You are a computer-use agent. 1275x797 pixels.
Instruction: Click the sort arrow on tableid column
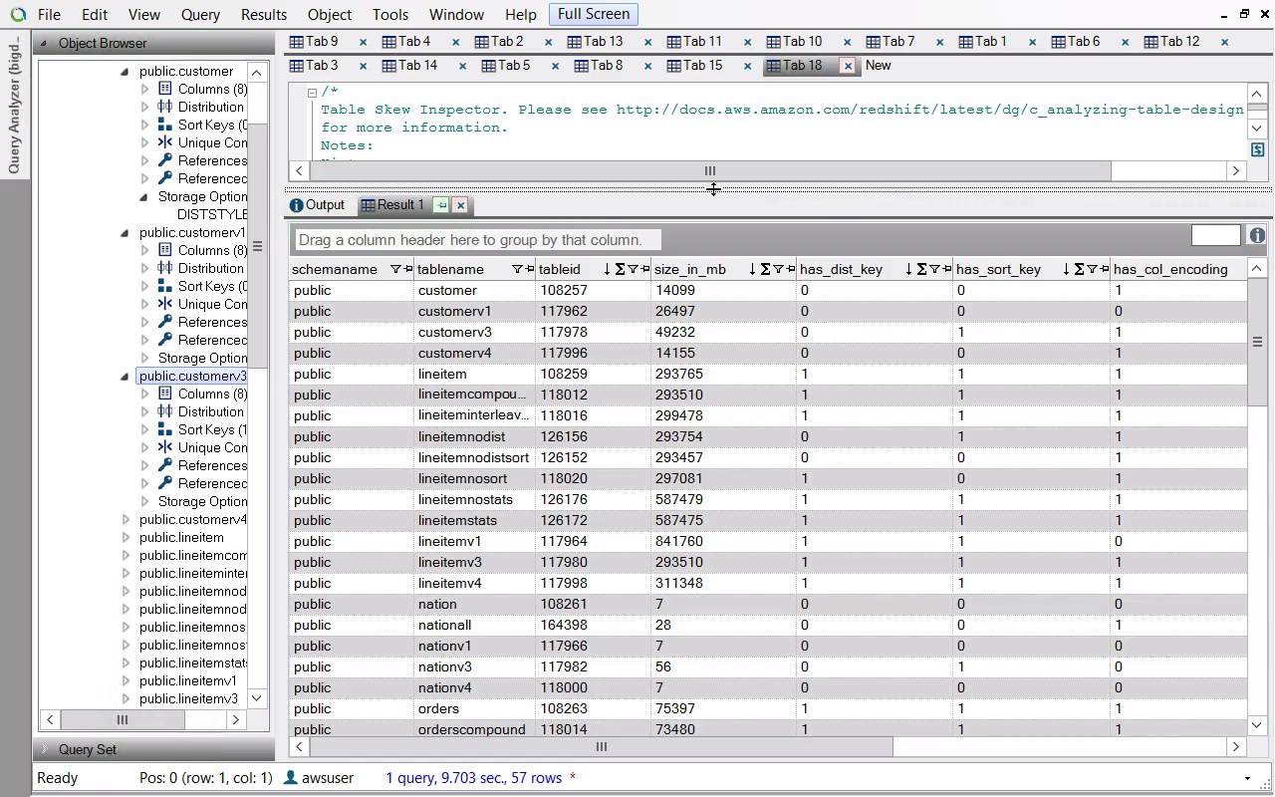pos(607,269)
